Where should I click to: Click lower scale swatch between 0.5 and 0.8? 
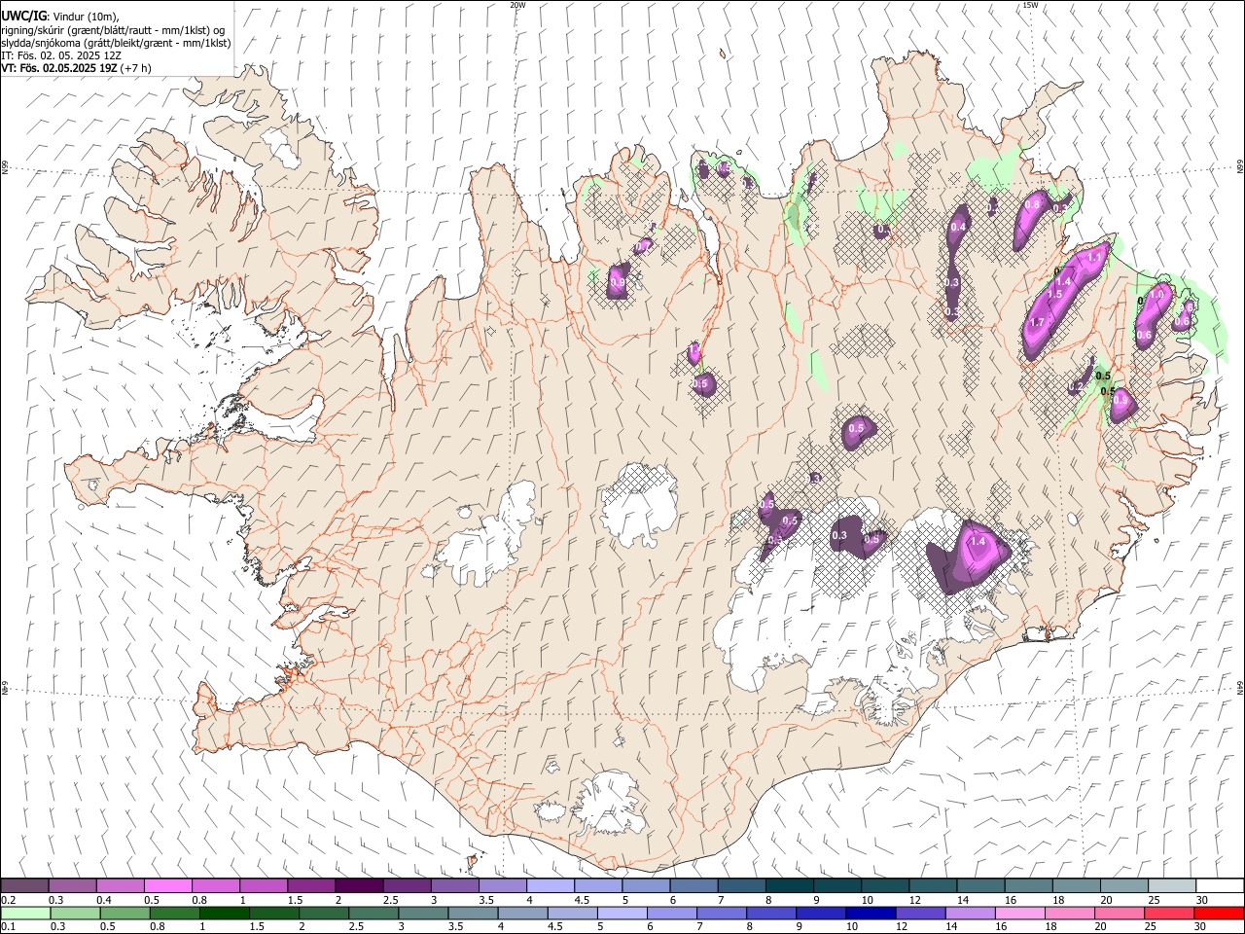[x=124, y=913]
